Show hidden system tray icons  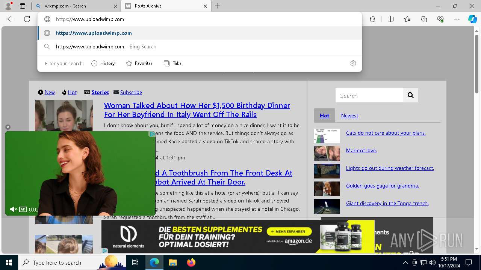[x=405, y=262]
